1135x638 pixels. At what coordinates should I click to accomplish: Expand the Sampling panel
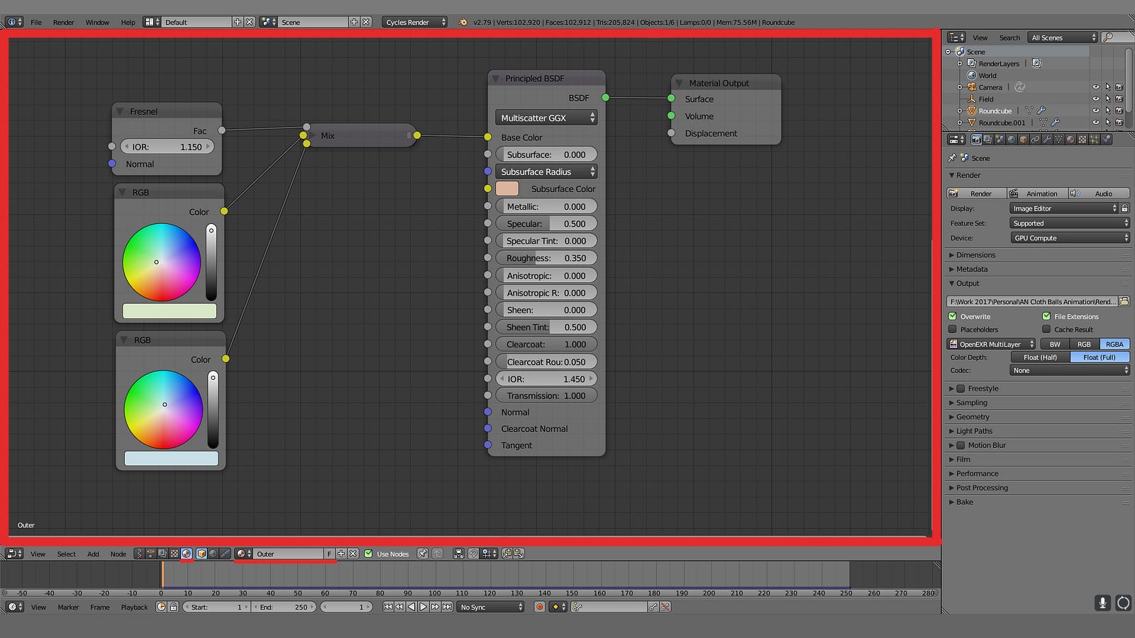tap(971, 403)
